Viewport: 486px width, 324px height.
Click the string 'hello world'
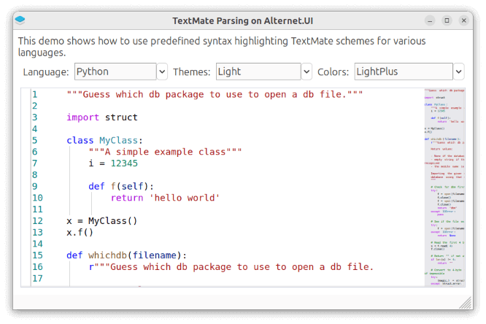coord(185,198)
